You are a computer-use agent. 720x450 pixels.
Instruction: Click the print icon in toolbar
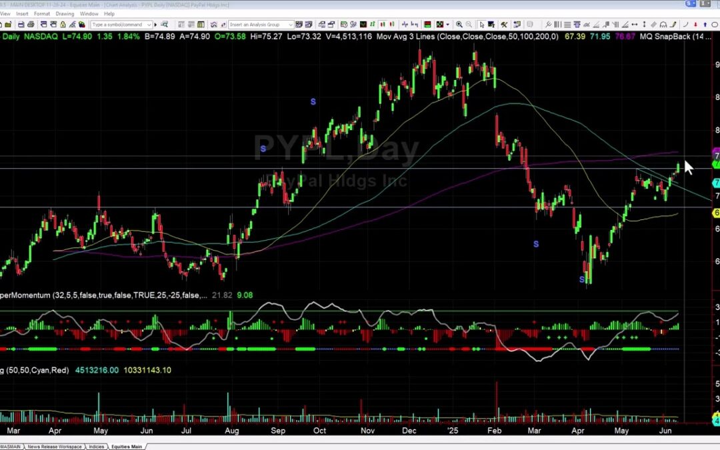31,25
